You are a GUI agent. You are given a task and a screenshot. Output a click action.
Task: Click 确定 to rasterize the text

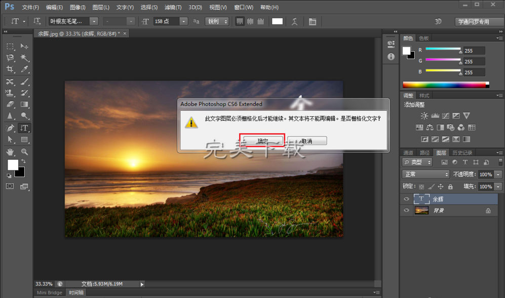[262, 141]
